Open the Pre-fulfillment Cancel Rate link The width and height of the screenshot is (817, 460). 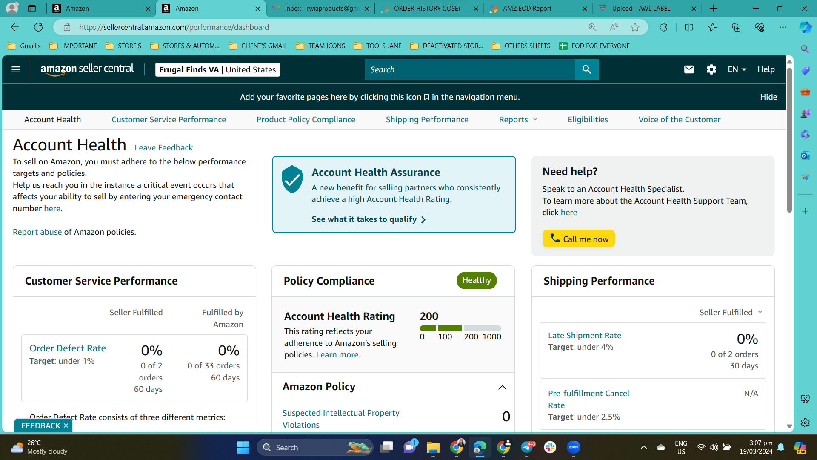coord(588,400)
